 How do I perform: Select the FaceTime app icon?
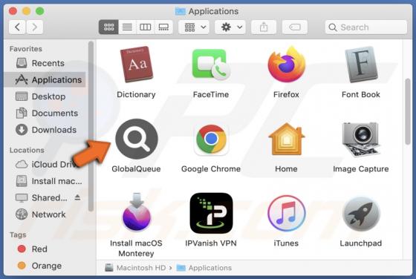(211, 65)
